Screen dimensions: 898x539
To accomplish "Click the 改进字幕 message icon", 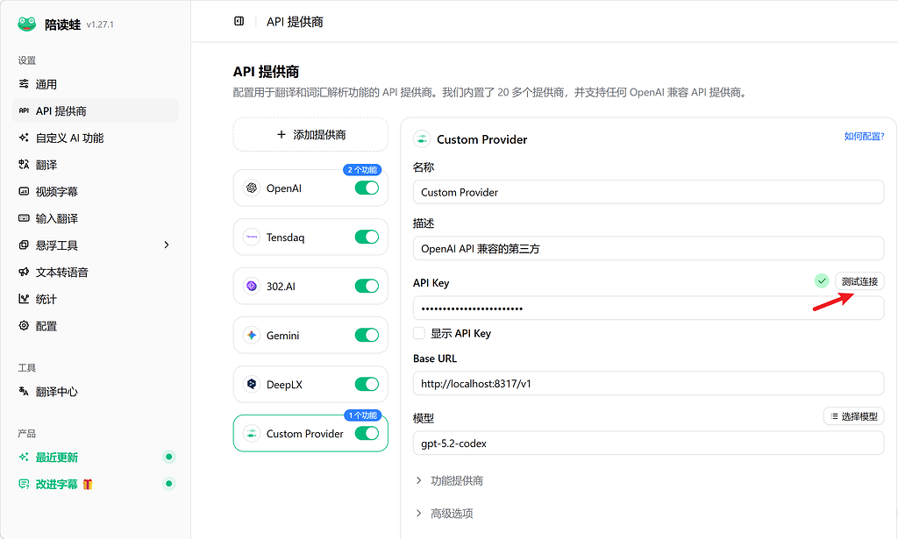I will pos(24,484).
